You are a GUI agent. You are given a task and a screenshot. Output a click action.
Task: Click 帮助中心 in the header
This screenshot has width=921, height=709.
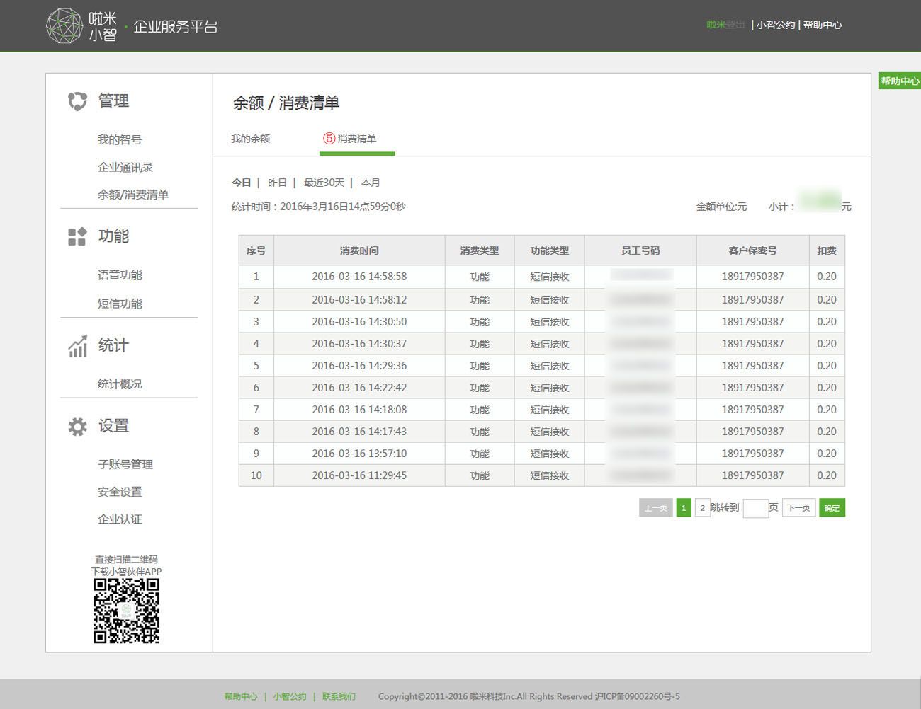tap(823, 25)
